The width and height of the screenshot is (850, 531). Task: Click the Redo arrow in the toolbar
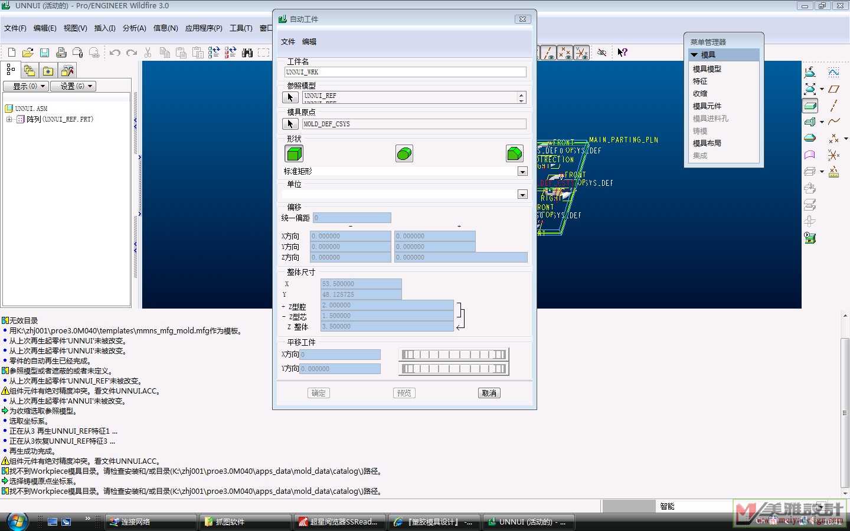pyautogui.click(x=131, y=53)
